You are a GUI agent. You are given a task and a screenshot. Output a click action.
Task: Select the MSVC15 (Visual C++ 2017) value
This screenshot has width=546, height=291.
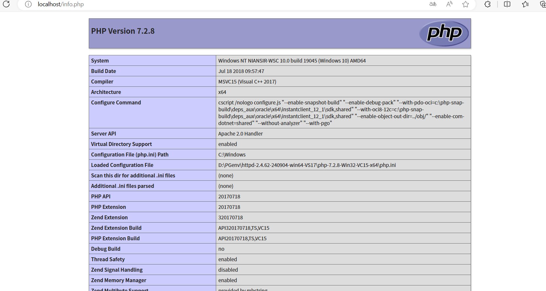coord(247,82)
